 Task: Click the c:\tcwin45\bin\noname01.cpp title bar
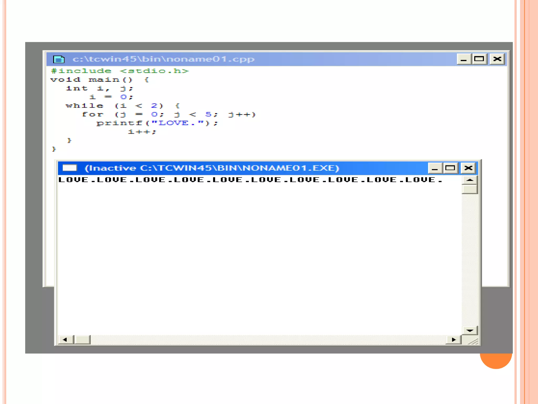(x=163, y=59)
